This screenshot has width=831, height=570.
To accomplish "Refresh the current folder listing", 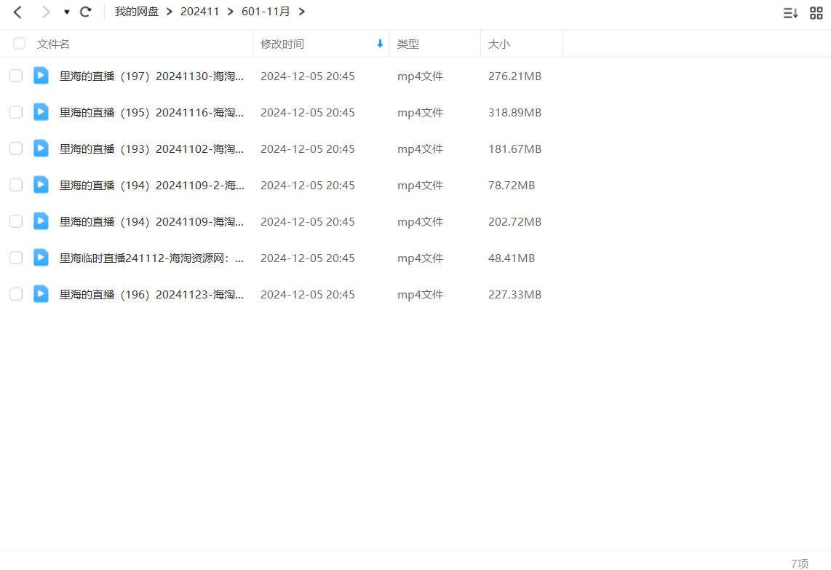I will tap(86, 12).
